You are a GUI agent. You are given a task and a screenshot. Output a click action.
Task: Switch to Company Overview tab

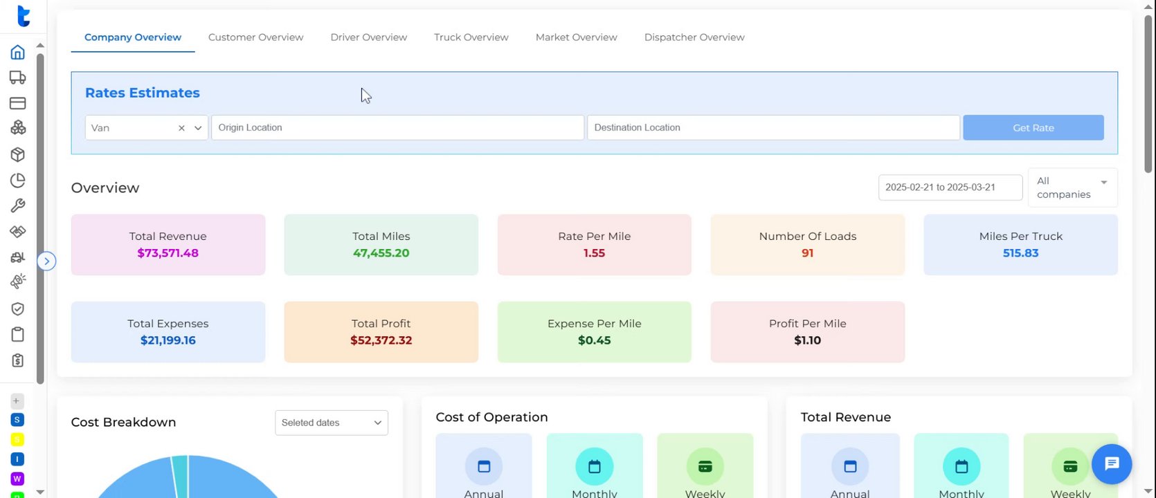(133, 37)
